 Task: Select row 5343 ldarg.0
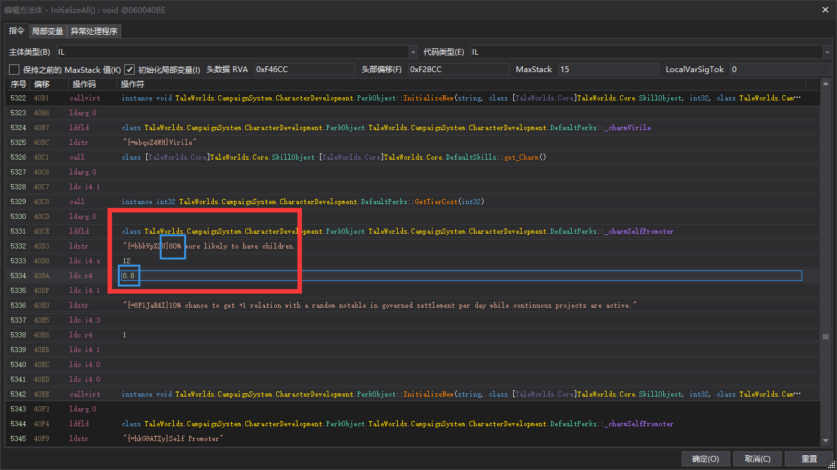(x=413, y=409)
